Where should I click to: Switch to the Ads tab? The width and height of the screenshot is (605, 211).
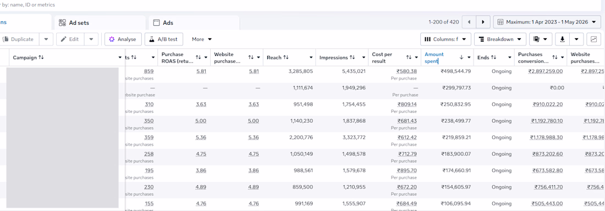tap(194, 22)
